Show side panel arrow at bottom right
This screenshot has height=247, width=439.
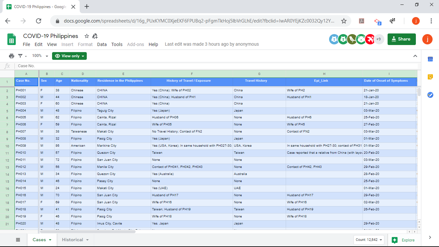(x=430, y=237)
